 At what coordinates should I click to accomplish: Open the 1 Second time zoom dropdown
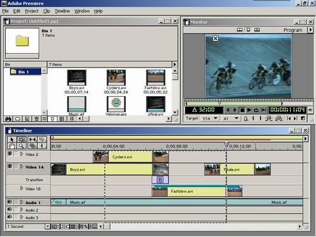pos(47,227)
